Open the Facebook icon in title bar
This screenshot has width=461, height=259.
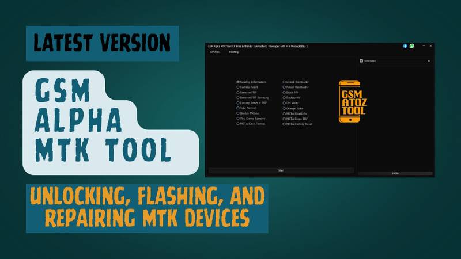tap(405, 45)
